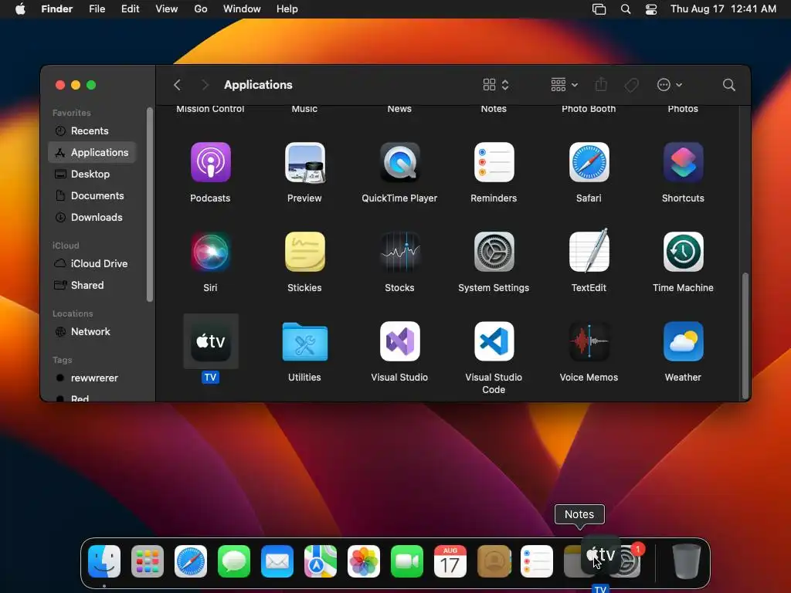This screenshot has width=791, height=593.
Task: Click the TV app in Applications folder
Action: 210,341
